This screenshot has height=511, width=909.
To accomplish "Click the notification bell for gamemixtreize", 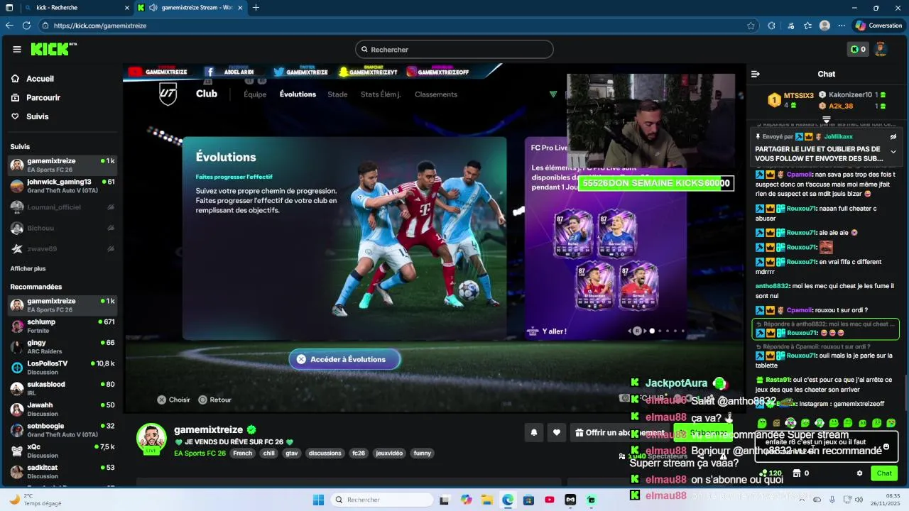I will coord(534,432).
